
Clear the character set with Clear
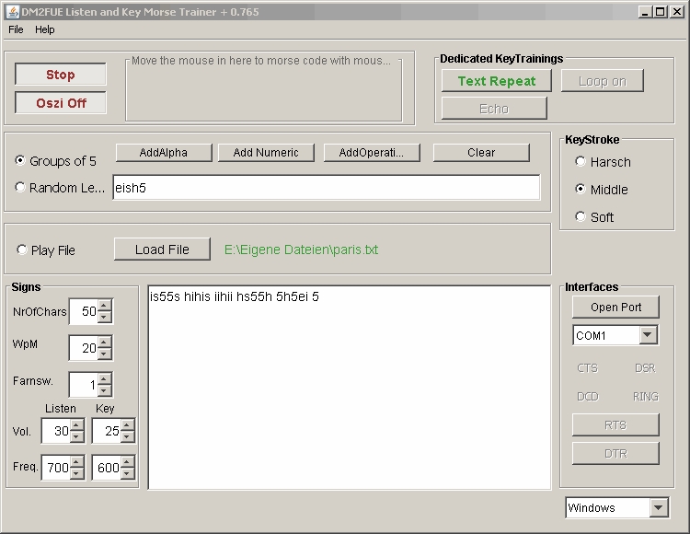click(481, 153)
